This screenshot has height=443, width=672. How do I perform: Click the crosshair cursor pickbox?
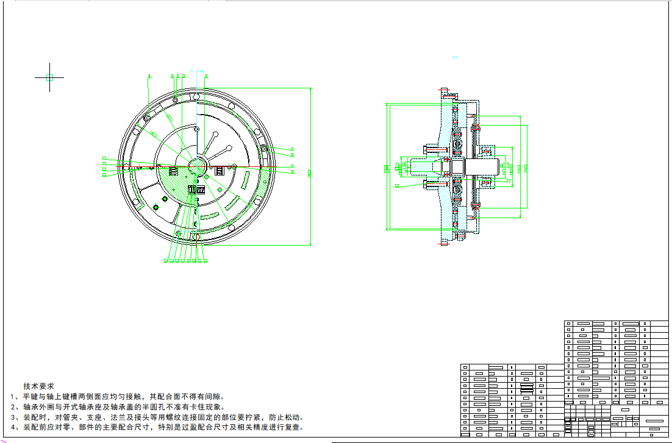pos(50,77)
